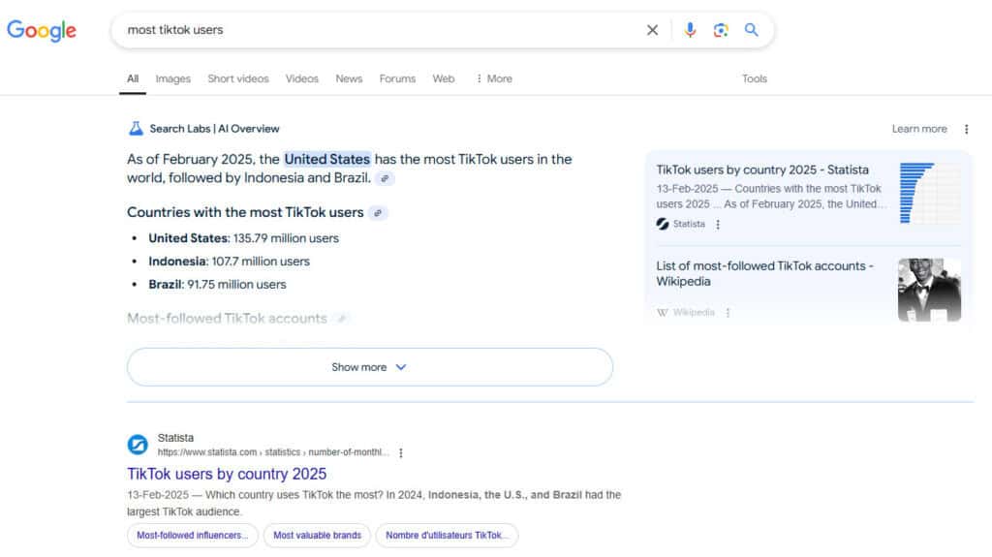The image size is (992, 557).
Task: Click Statista favicon in search result
Action: (x=138, y=445)
